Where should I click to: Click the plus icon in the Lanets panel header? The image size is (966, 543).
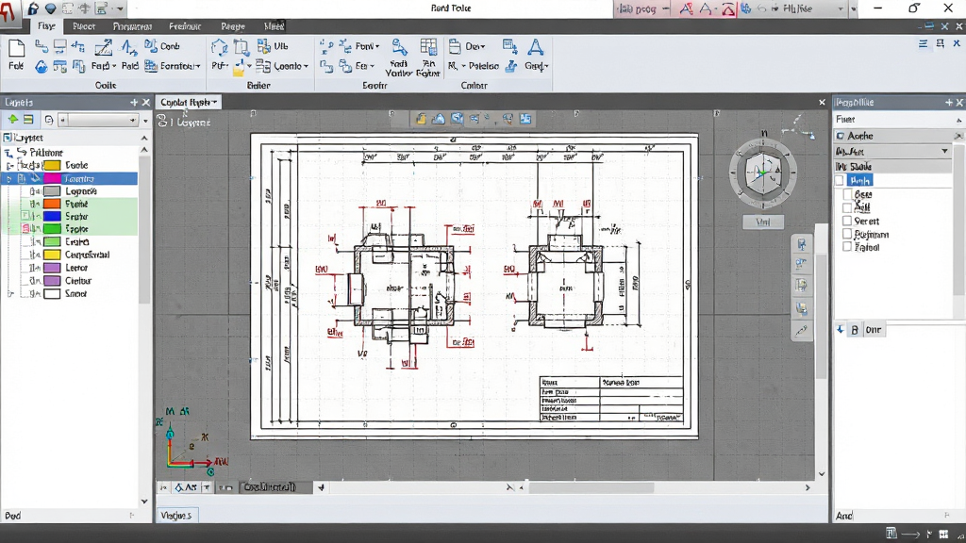134,102
